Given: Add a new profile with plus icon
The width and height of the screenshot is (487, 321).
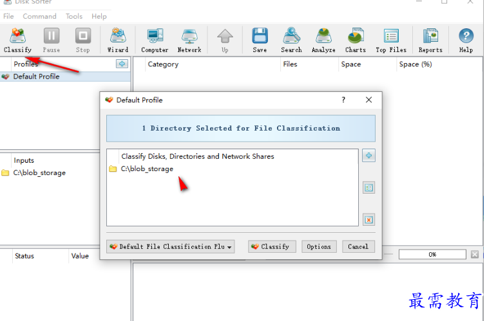Looking at the screenshot, I should pyautogui.click(x=122, y=64).
